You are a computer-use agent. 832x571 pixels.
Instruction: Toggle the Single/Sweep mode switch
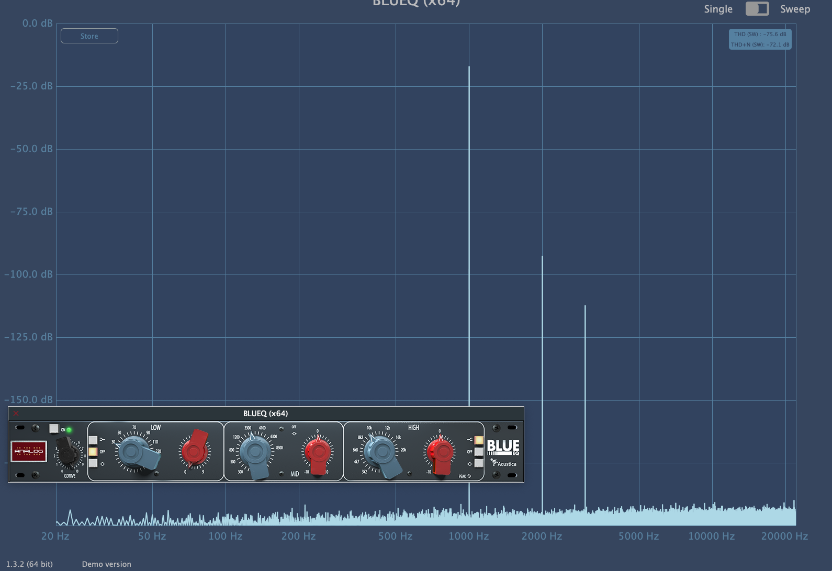757,9
